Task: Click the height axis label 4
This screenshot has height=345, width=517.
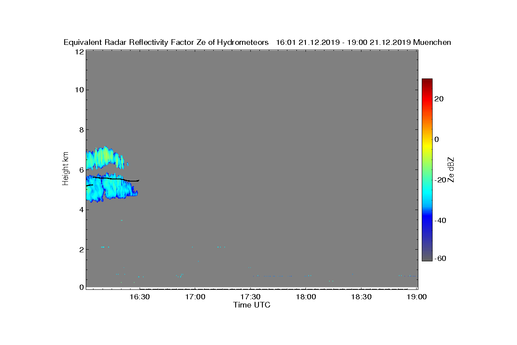Action: click(x=81, y=210)
